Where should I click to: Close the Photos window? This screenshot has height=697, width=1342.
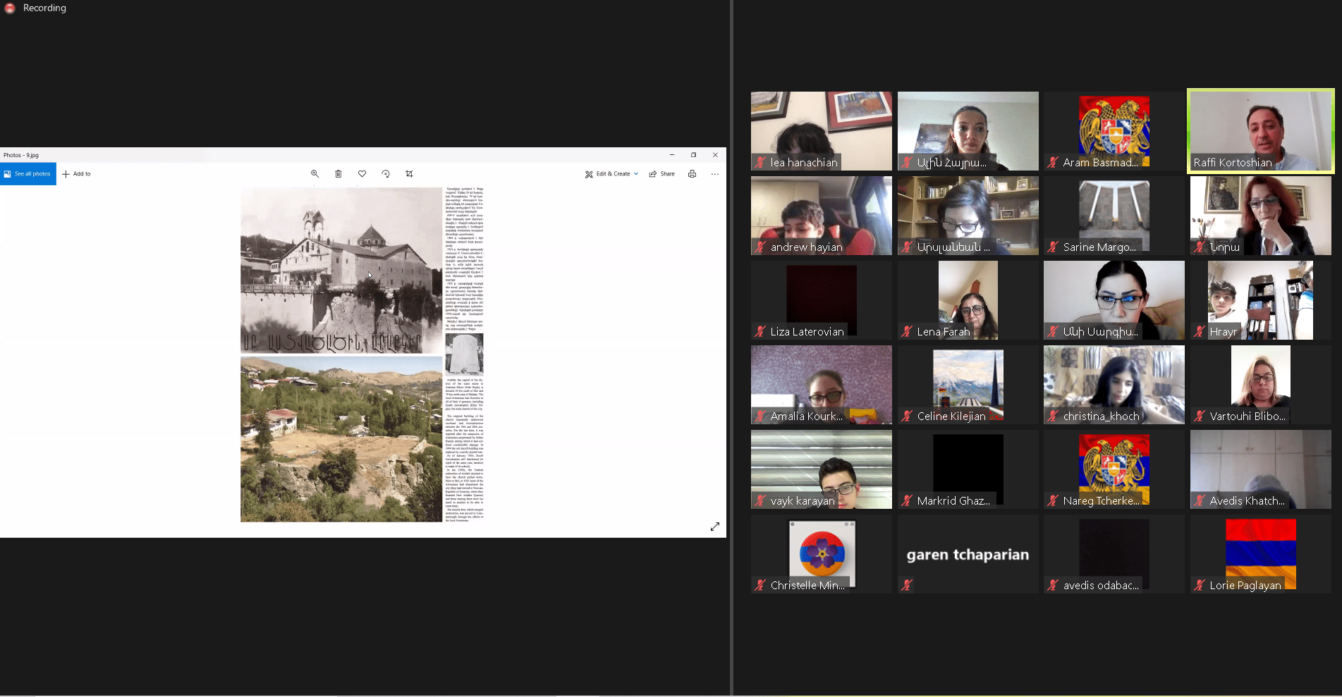coord(715,155)
